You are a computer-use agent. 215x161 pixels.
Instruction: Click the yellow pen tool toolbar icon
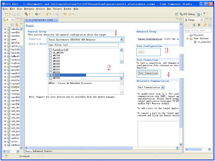coord(47,14)
